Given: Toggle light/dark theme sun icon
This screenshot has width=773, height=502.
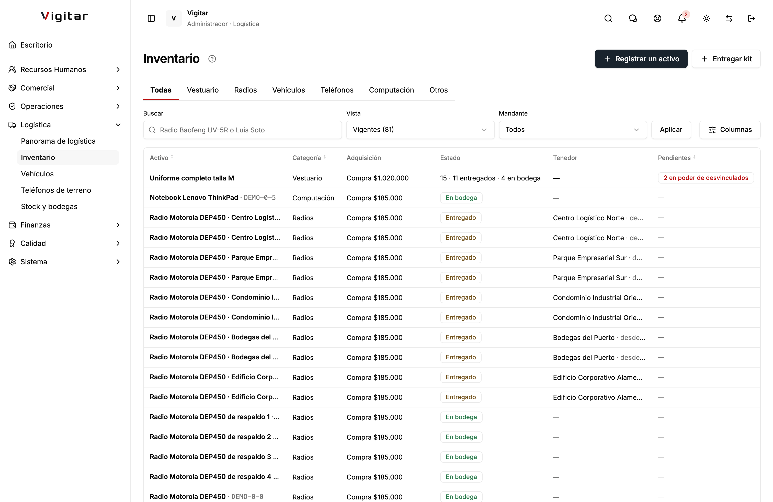Looking at the screenshot, I should (707, 18).
